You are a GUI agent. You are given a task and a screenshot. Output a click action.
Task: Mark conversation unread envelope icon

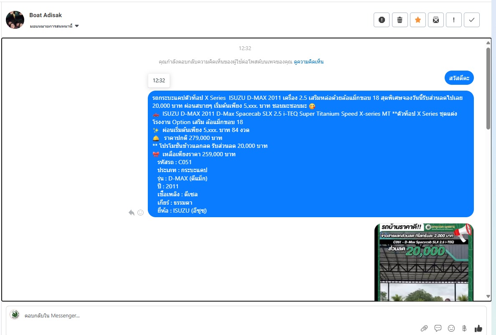coord(436,20)
